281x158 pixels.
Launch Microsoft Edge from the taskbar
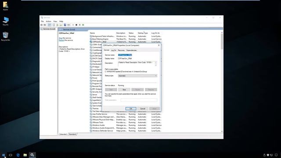point(18,155)
